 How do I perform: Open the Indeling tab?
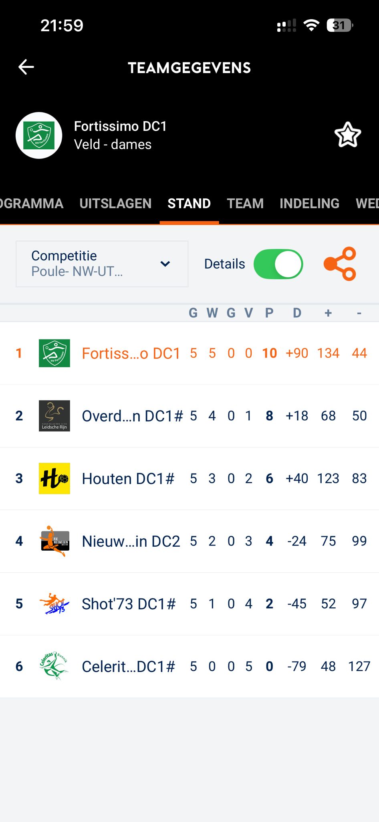(x=309, y=203)
